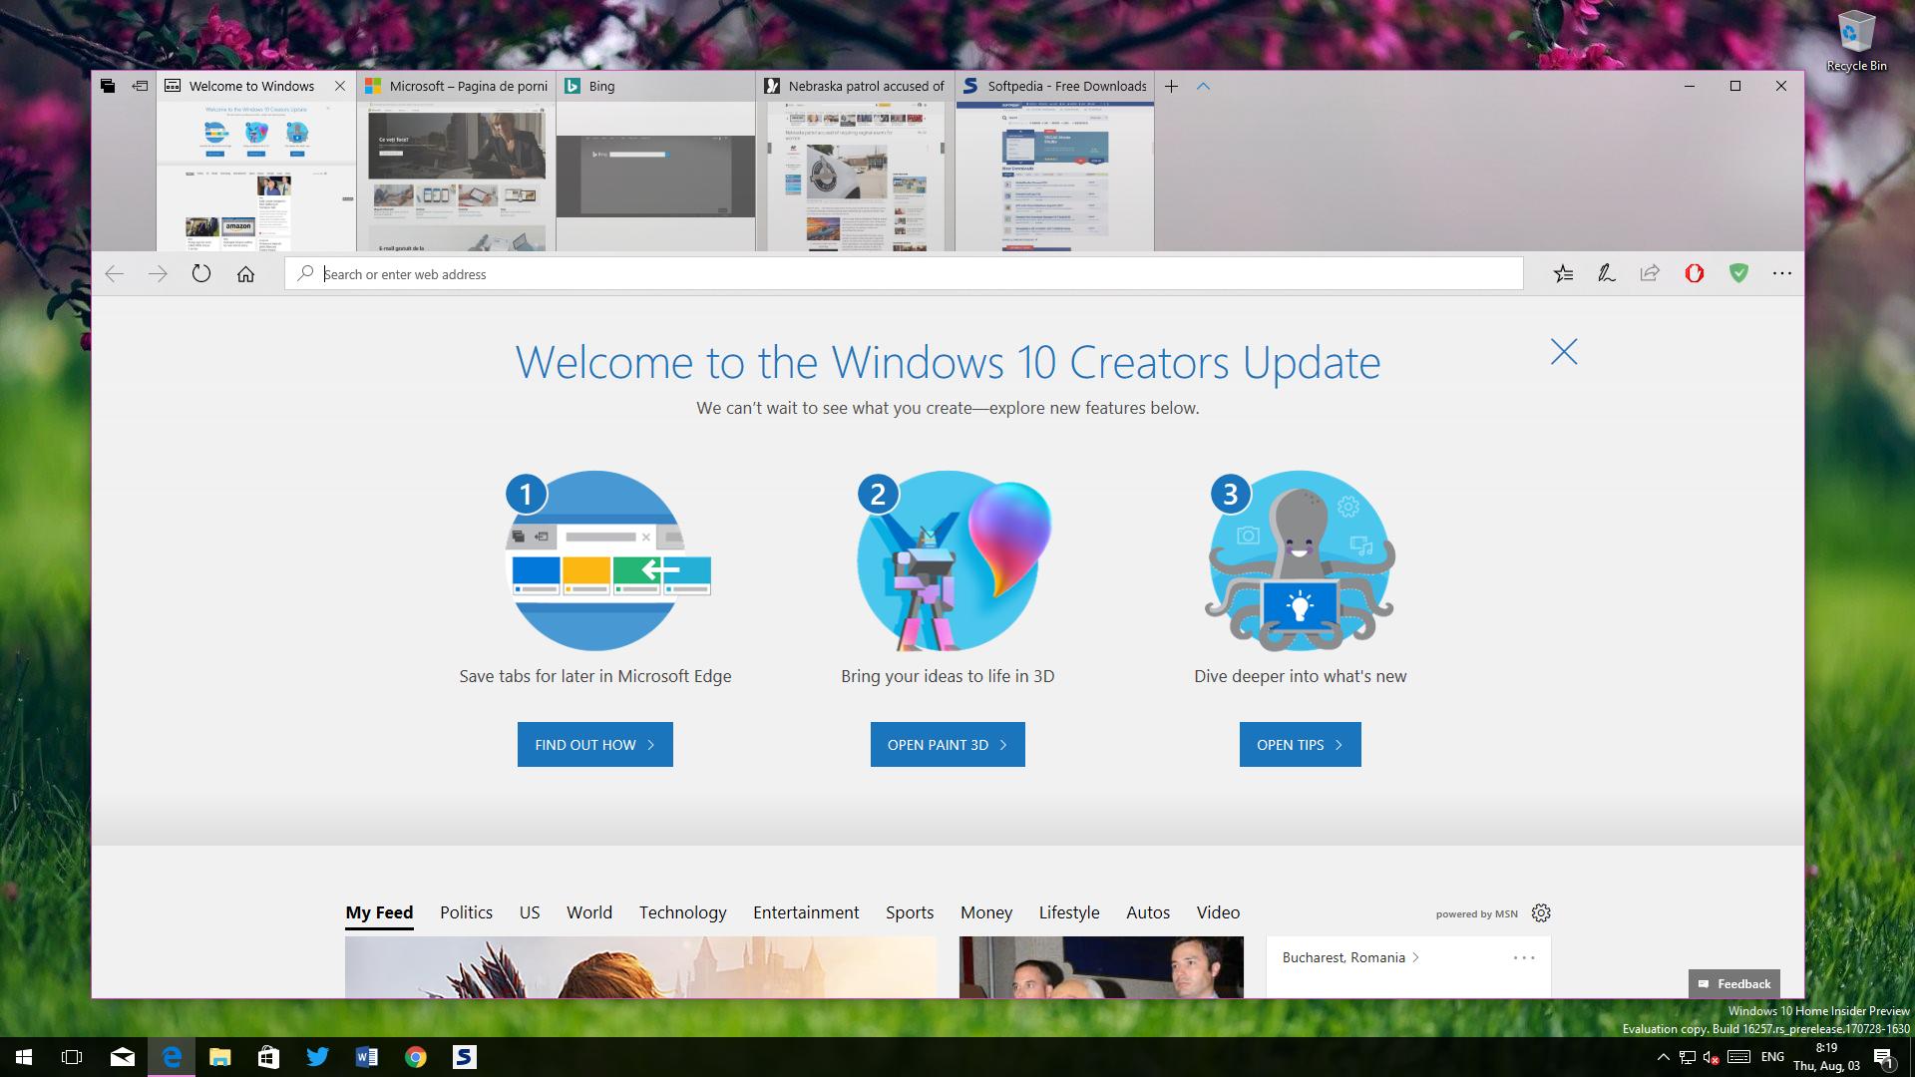
Task: Open Action Center notifications icon
Action: tap(1883, 1057)
